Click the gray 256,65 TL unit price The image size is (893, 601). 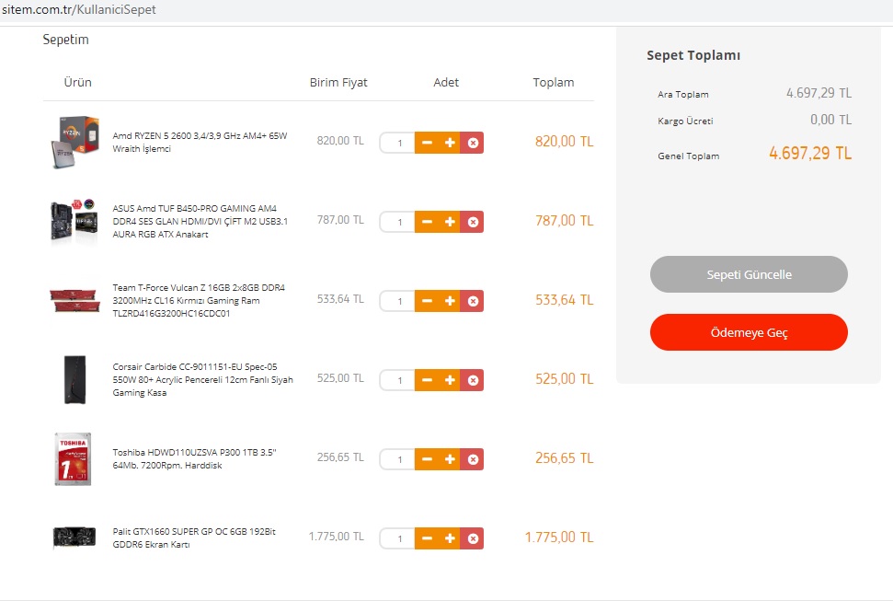pyautogui.click(x=340, y=457)
